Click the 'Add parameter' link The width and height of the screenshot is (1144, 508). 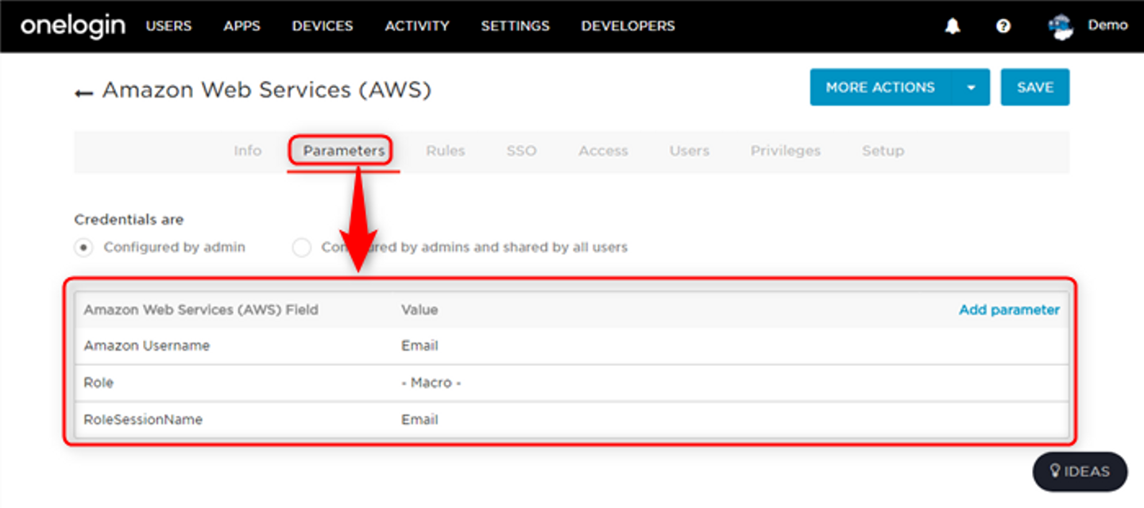point(1009,310)
